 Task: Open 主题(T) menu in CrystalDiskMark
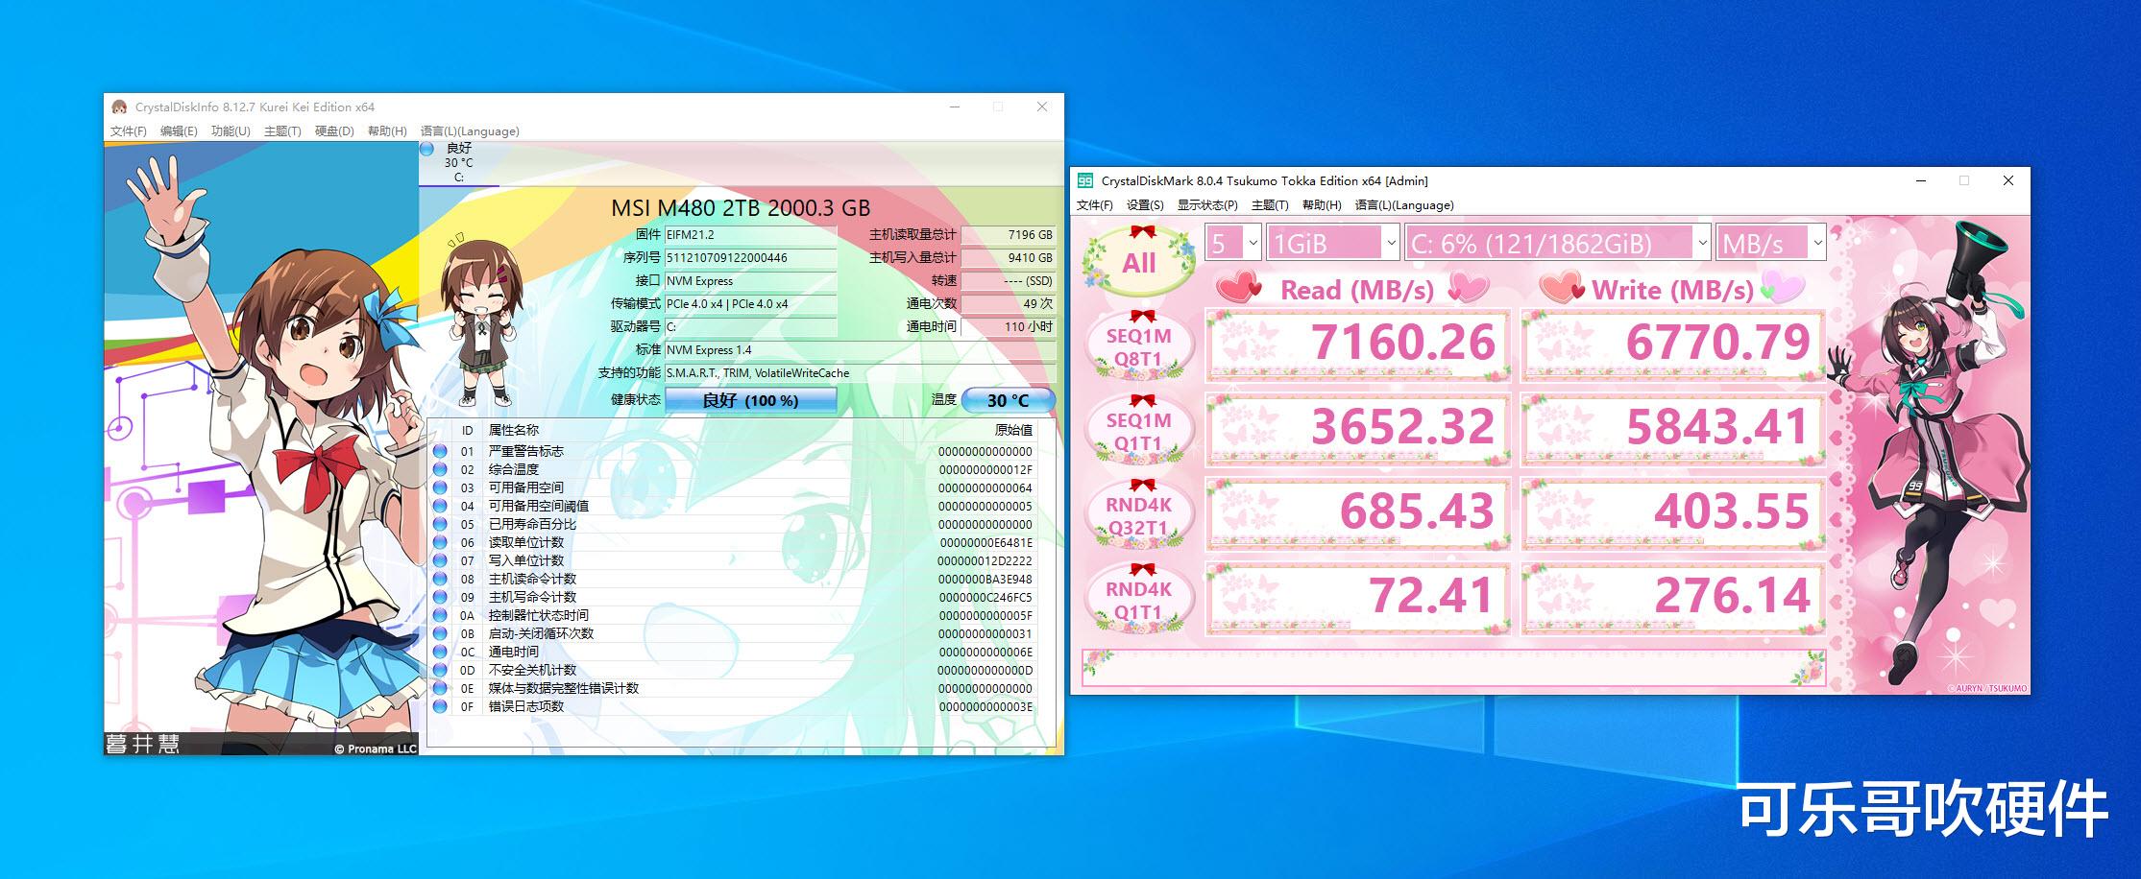1270,205
